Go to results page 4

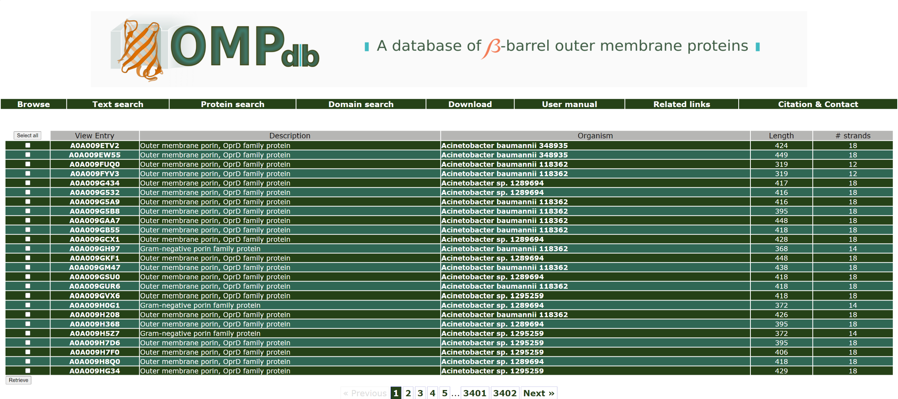point(433,393)
